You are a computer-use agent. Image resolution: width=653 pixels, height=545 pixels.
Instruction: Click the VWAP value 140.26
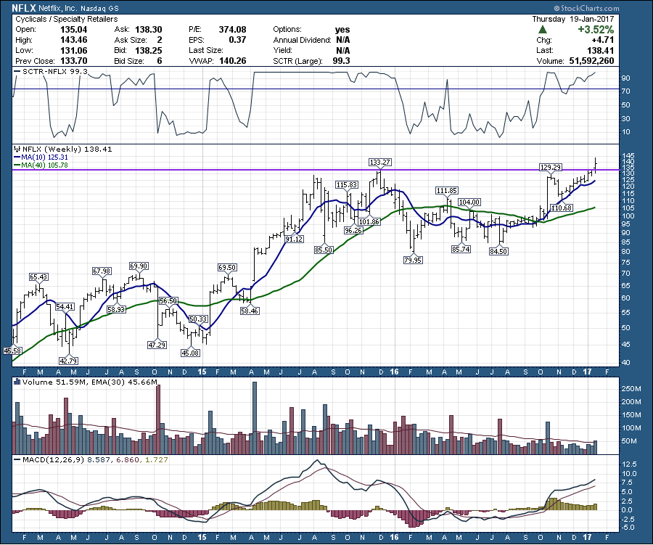click(232, 61)
